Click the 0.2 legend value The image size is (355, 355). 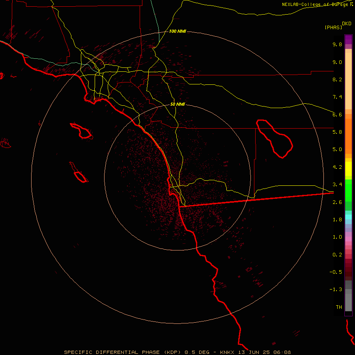pos(337,255)
